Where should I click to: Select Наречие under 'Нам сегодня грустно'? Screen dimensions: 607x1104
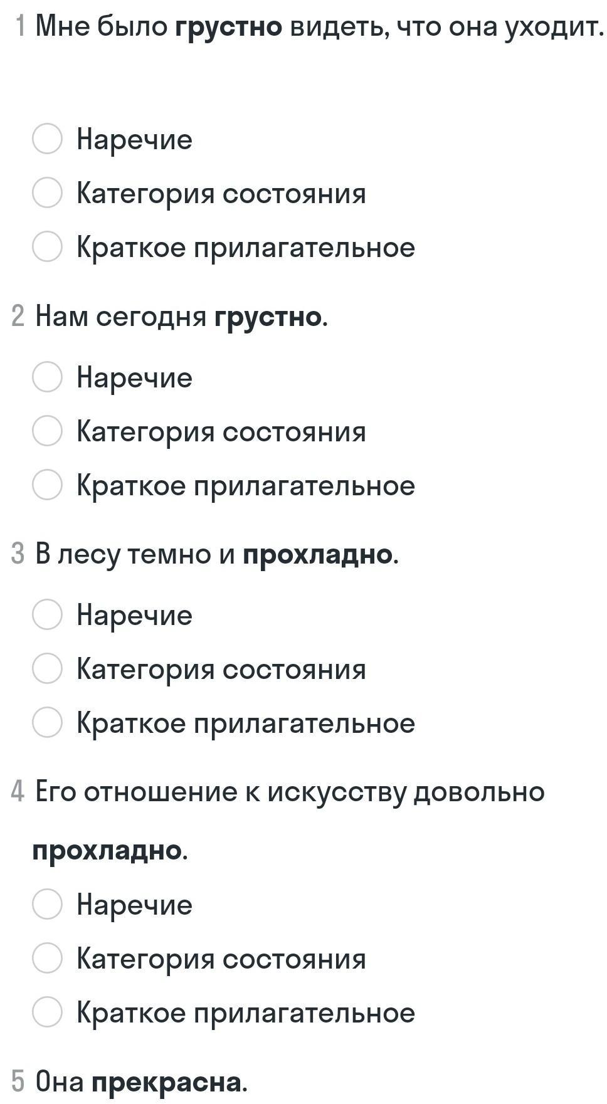coord(47,377)
